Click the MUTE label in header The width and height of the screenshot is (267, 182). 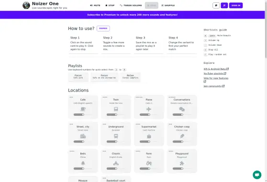pos(97,5)
